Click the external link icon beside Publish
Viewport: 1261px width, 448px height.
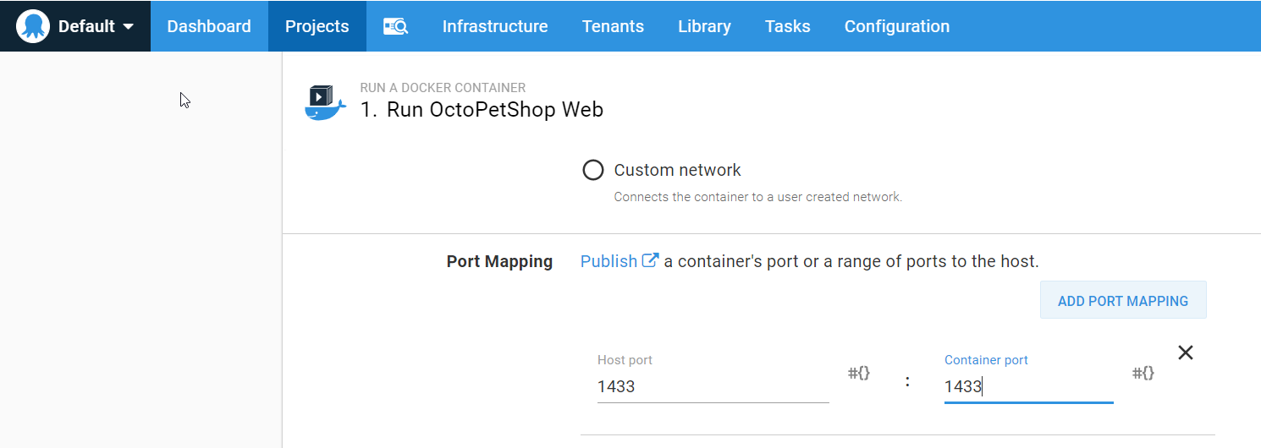pyautogui.click(x=651, y=260)
